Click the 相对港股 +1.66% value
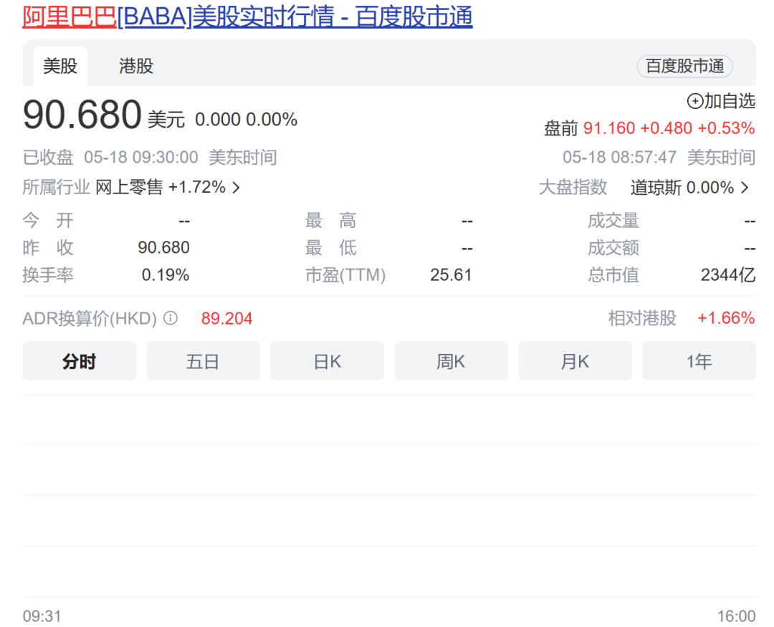The image size is (774, 627). pyautogui.click(x=725, y=318)
